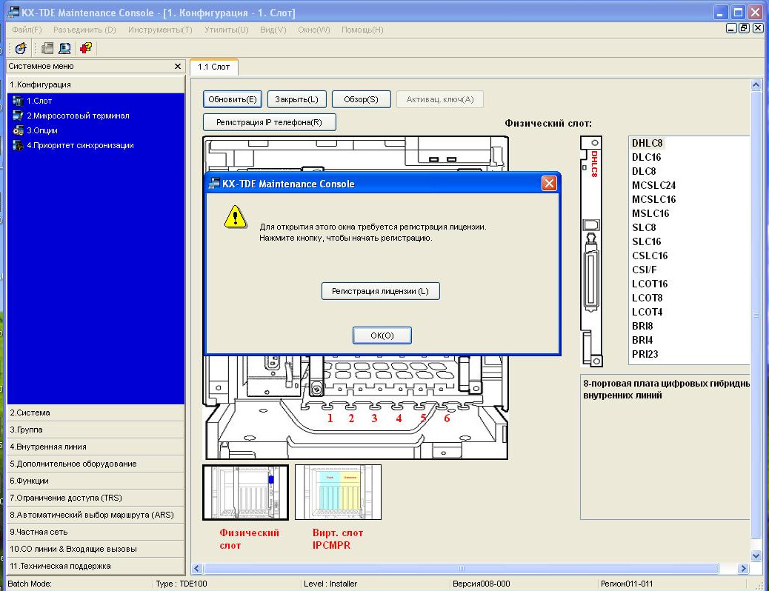Select 3.Опции in the system menu

42,130
